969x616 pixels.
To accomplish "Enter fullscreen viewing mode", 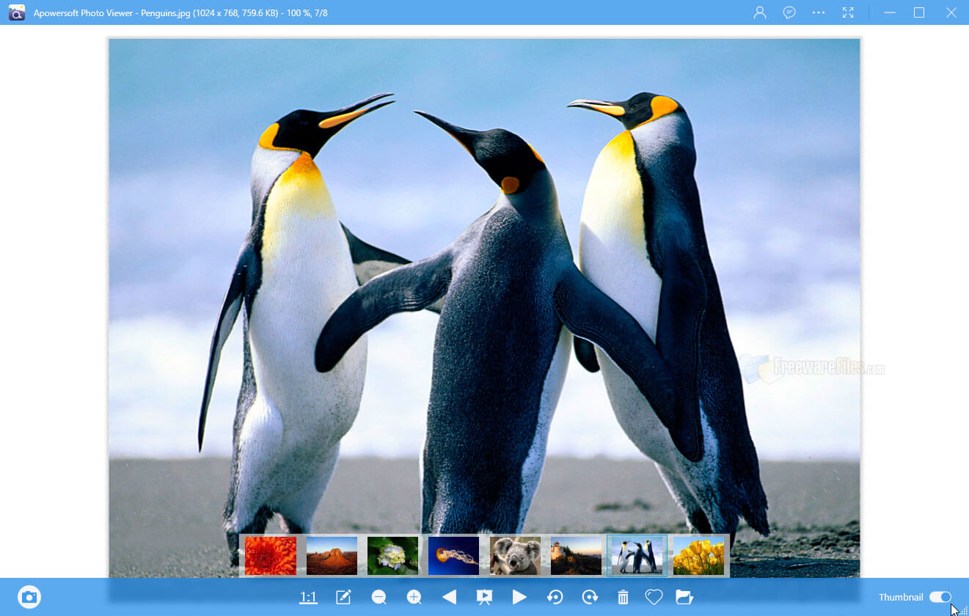I will click(x=848, y=12).
